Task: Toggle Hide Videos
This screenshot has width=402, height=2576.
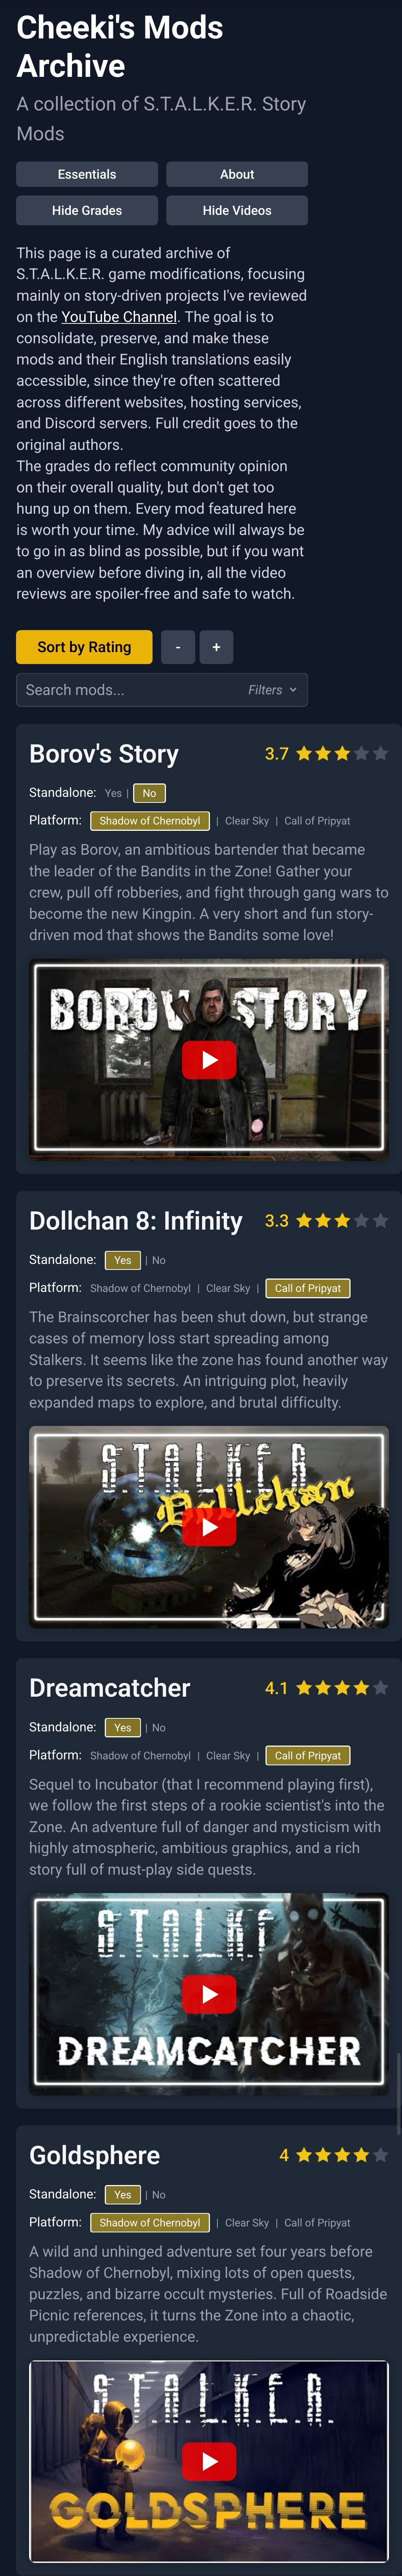Action: coord(237,210)
